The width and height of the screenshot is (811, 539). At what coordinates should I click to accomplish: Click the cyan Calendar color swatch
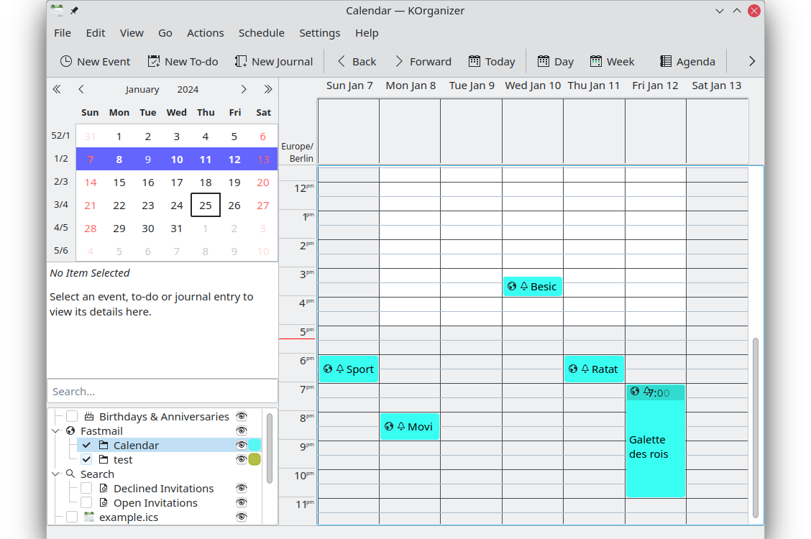pos(255,446)
